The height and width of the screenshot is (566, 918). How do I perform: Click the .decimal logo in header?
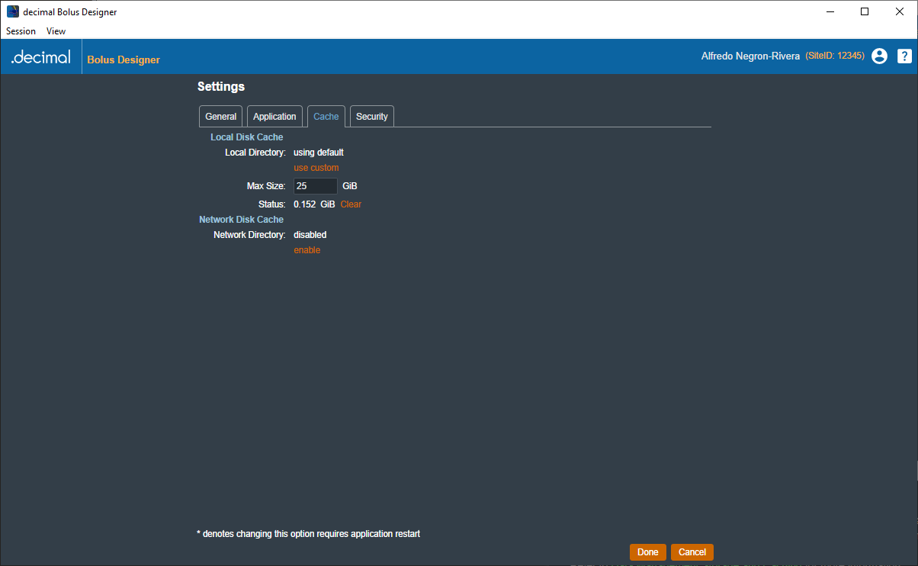click(40, 57)
